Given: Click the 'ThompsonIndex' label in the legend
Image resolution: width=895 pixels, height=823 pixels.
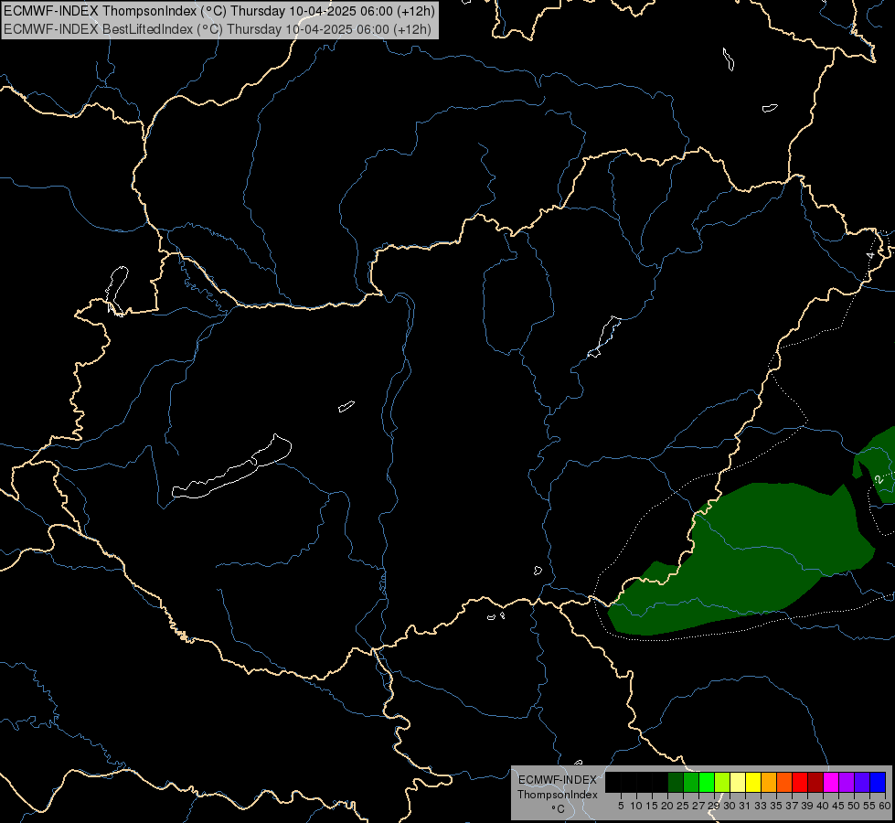Looking at the screenshot, I should tap(557, 795).
